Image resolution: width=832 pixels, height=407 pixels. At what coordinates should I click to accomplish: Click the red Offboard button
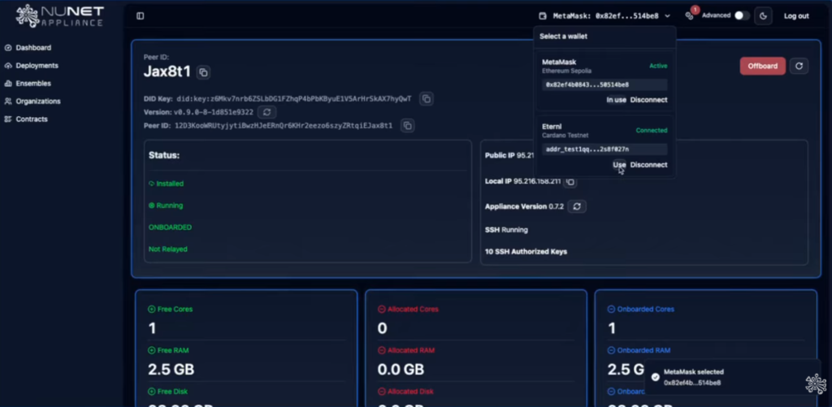pos(762,66)
